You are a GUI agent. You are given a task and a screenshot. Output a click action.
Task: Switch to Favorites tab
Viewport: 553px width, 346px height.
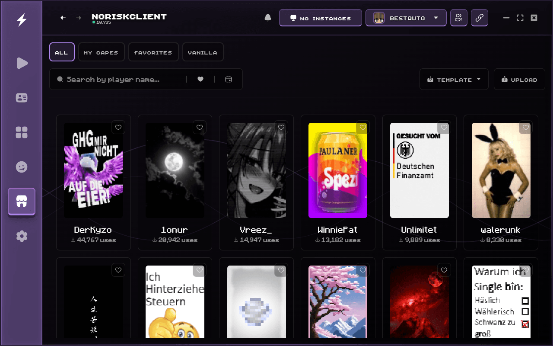pos(153,52)
